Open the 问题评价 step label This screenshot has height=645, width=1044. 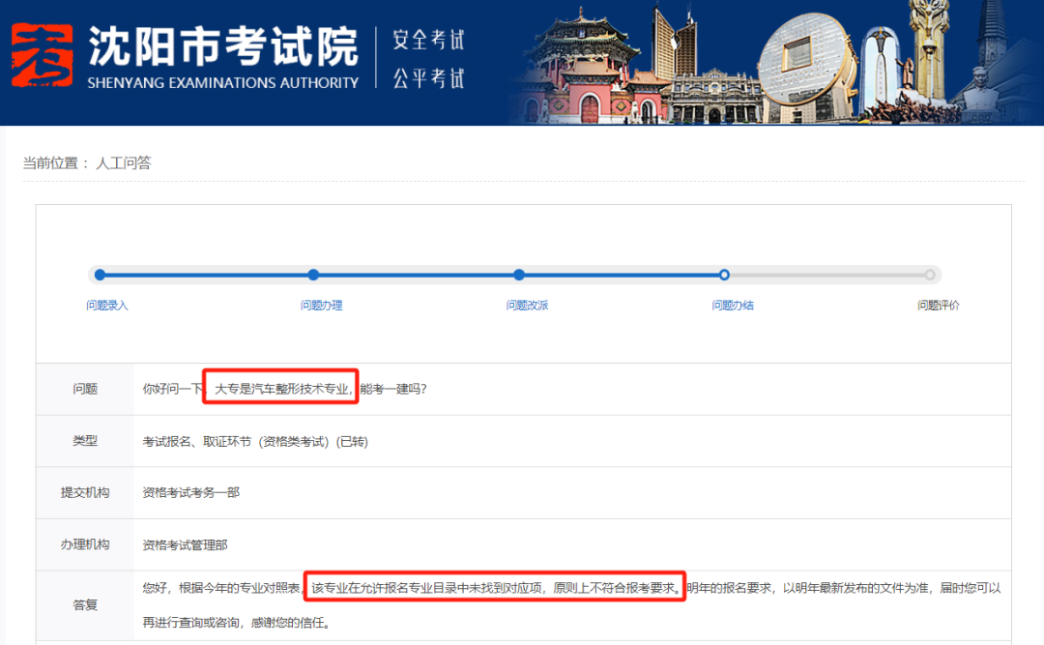(939, 306)
